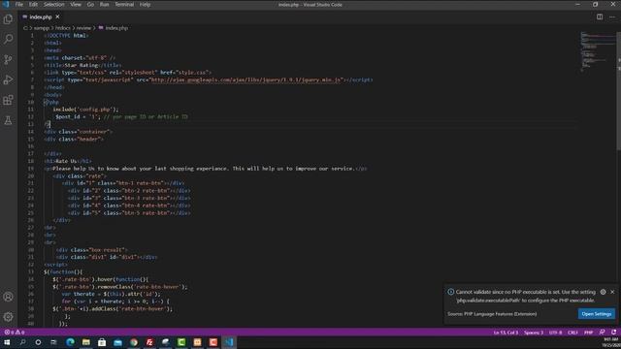The width and height of the screenshot is (621, 349).
Task: Open File Explorer from the taskbar
Action: pyautogui.click(x=86, y=342)
